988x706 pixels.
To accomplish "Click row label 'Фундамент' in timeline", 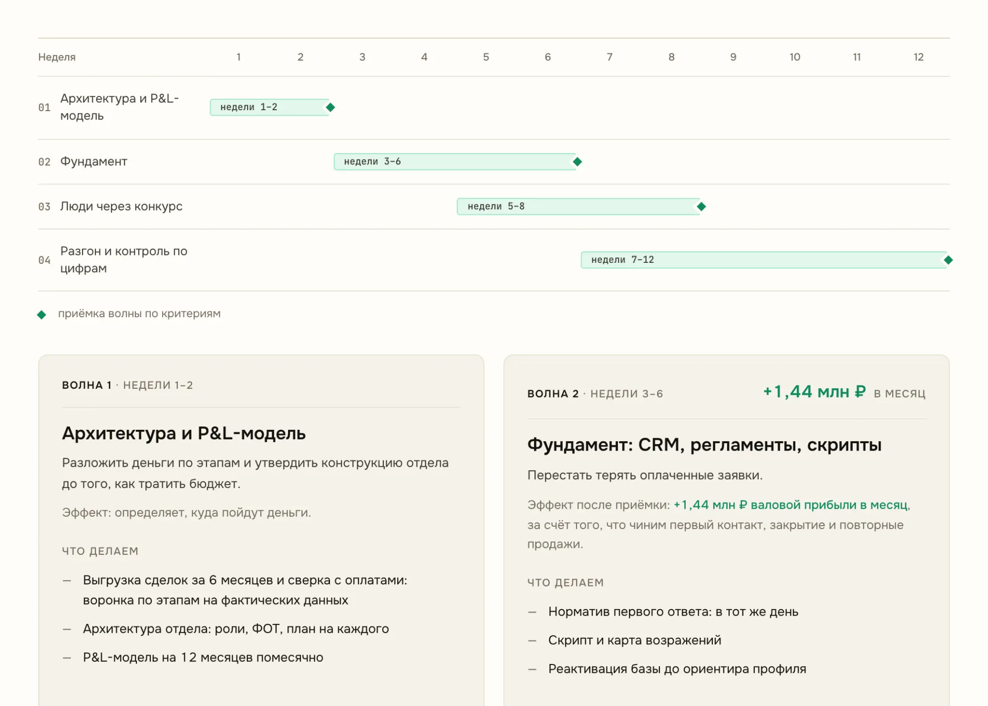I will [x=94, y=162].
